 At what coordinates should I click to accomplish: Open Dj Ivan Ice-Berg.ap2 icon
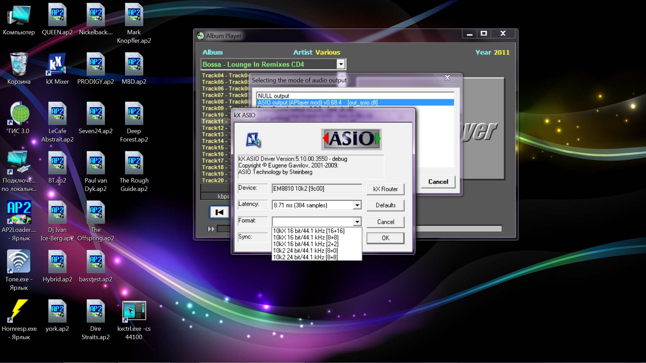(57, 212)
